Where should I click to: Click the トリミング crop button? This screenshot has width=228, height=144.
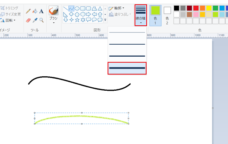tap(9, 8)
